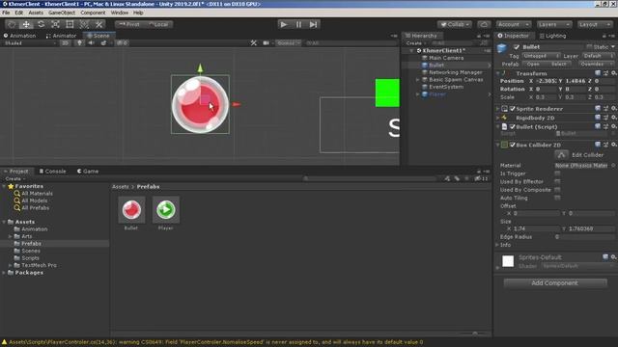Image resolution: width=618 pixels, height=347 pixels.
Task: Expand the Sprite Renderer component
Action: 498,109
